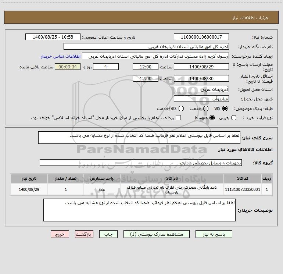
Task: Select the خدمت radio button
Action: point(206,108)
